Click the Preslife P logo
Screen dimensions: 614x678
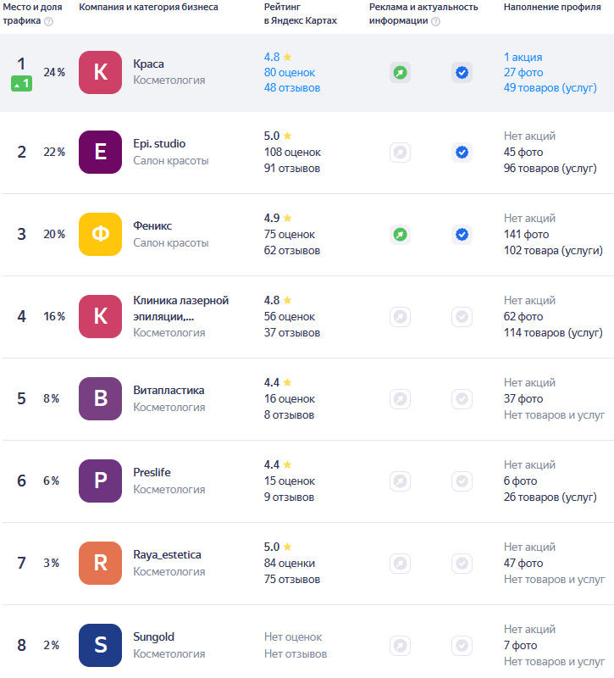pos(100,481)
